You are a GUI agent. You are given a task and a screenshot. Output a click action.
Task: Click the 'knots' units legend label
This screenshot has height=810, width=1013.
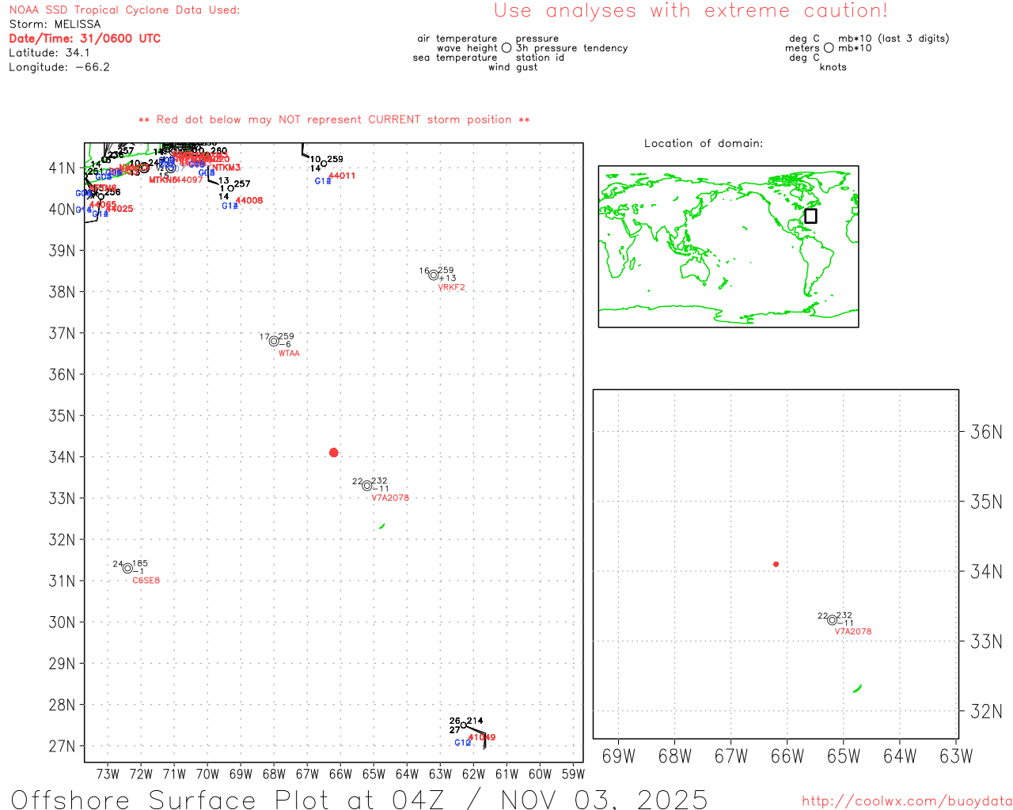(x=833, y=67)
